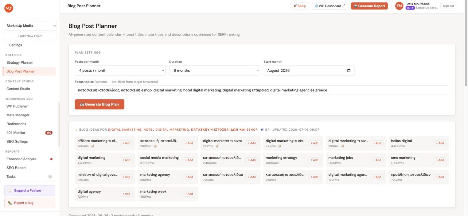Screen dimensions: 468x216
Task: Add the 'προώθηση ιστοσελίδων' idea
Action: point(440,177)
